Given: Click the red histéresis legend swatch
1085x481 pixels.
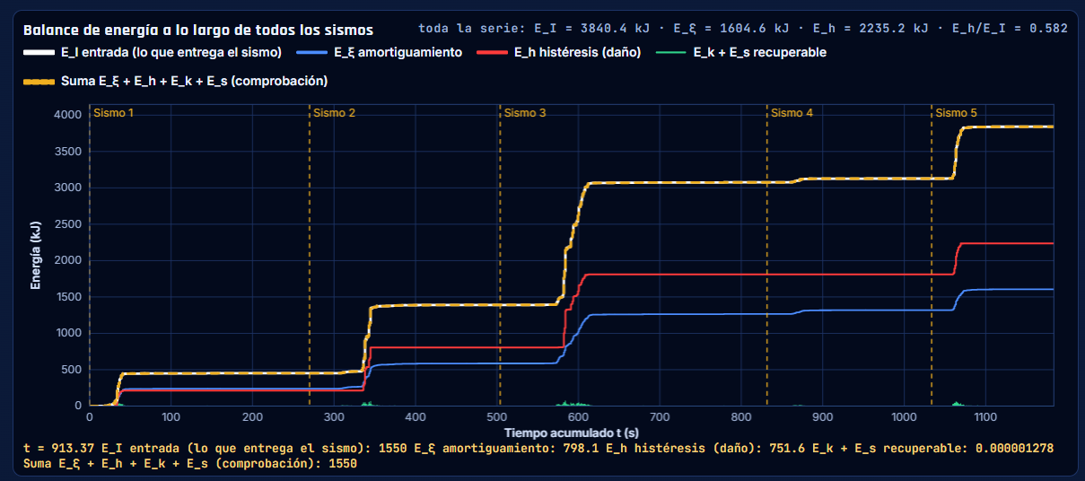Looking at the screenshot, I should [492, 52].
